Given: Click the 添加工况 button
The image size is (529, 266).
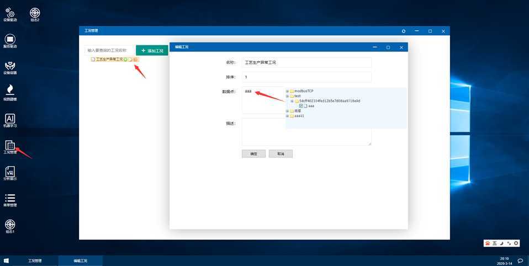Looking at the screenshot, I should 152,51.
